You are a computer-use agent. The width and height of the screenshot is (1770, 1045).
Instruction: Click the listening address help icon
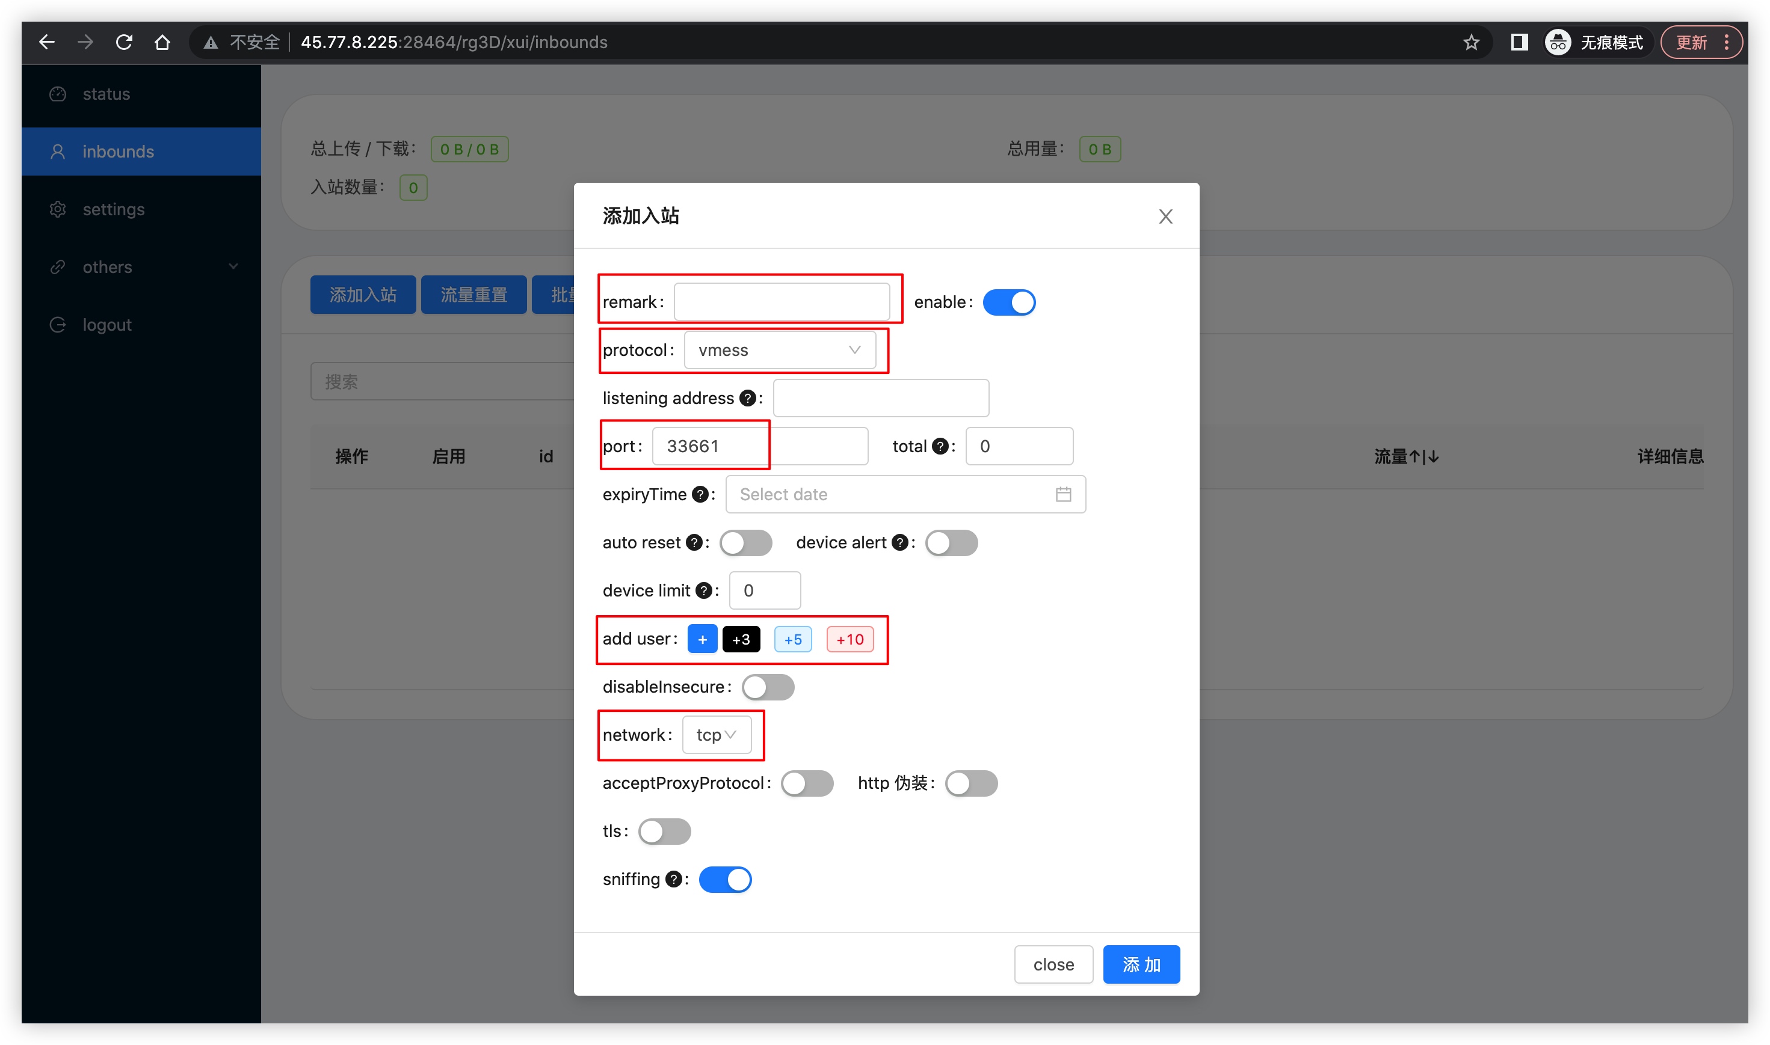click(747, 399)
